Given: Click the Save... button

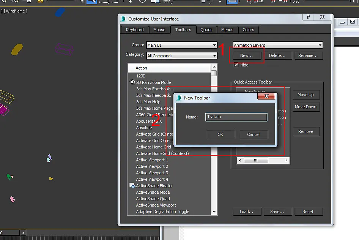Looking at the screenshot, I should pos(277,212).
